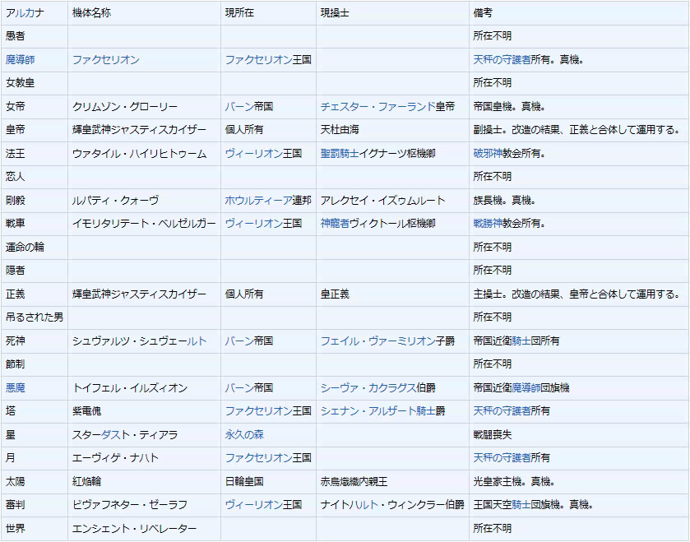The width and height of the screenshot is (690, 542).
Task: Open the 破邪神 link in the 備考 column
Action: pos(488,154)
